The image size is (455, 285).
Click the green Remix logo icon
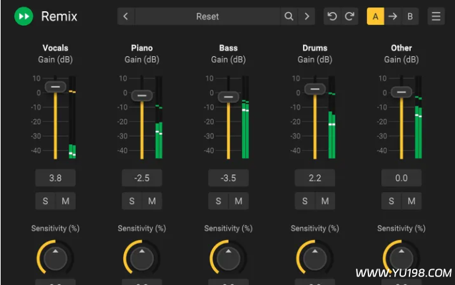pyautogui.click(x=24, y=17)
